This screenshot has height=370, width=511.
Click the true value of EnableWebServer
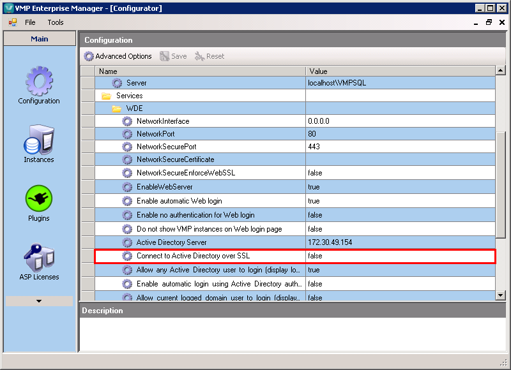pos(314,187)
